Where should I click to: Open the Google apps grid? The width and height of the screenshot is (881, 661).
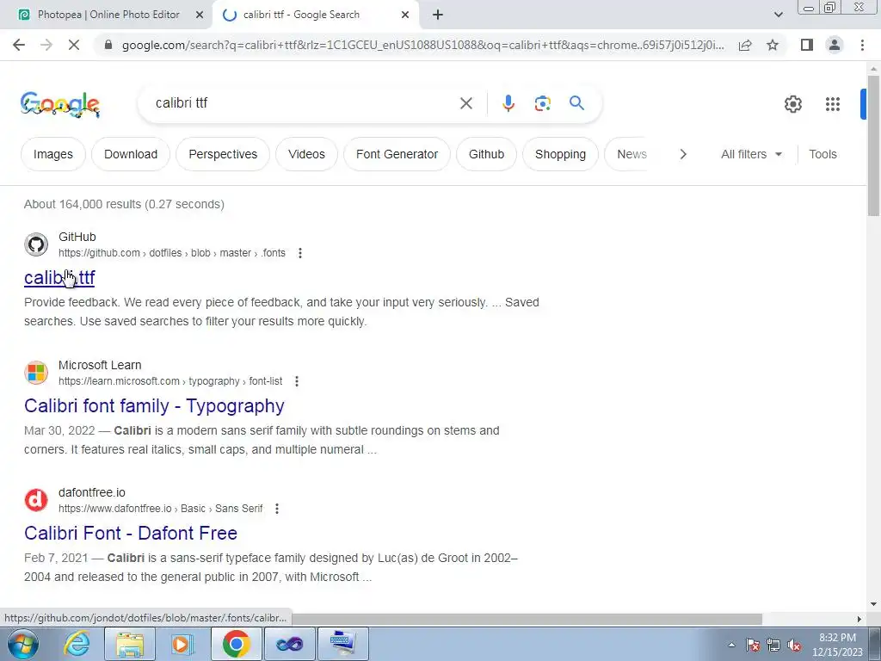click(833, 104)
